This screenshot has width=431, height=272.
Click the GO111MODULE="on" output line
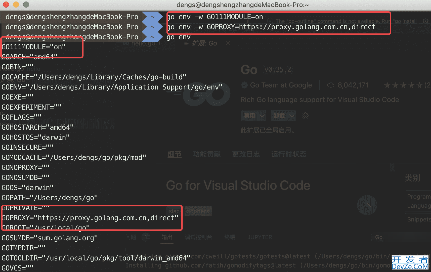coord(34,47)
